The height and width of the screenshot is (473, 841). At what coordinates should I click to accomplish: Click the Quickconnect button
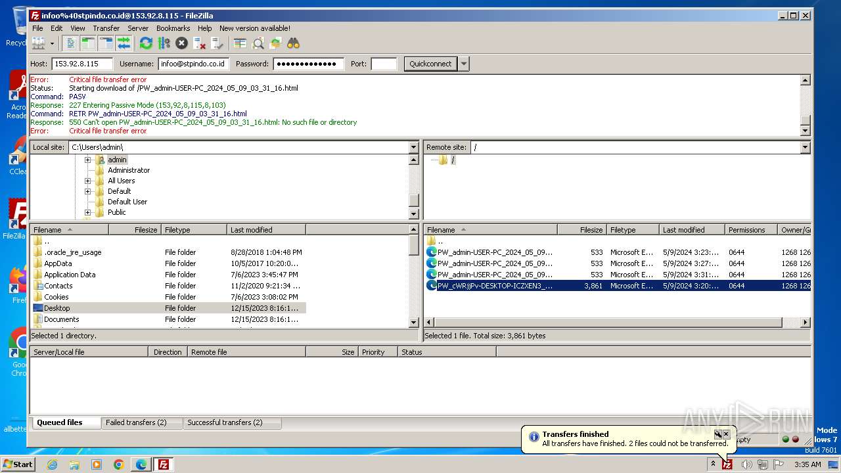coord(430,64)
